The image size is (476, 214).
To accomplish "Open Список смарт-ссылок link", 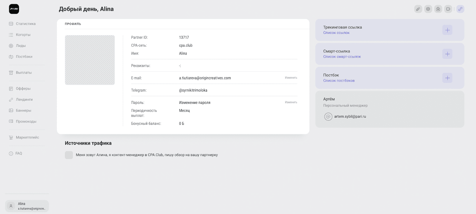I will pos(342,57).
